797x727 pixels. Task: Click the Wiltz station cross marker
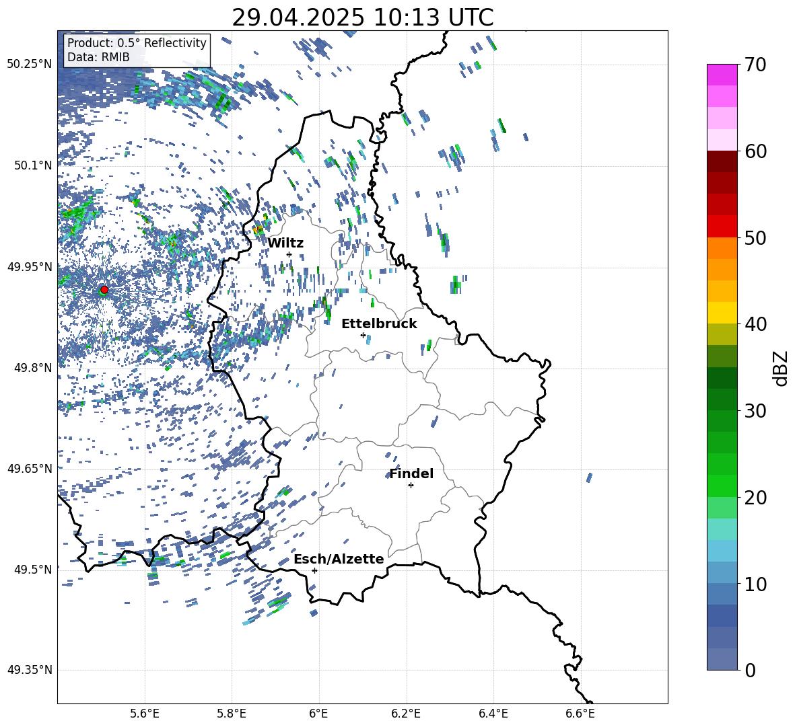[289, 254]
